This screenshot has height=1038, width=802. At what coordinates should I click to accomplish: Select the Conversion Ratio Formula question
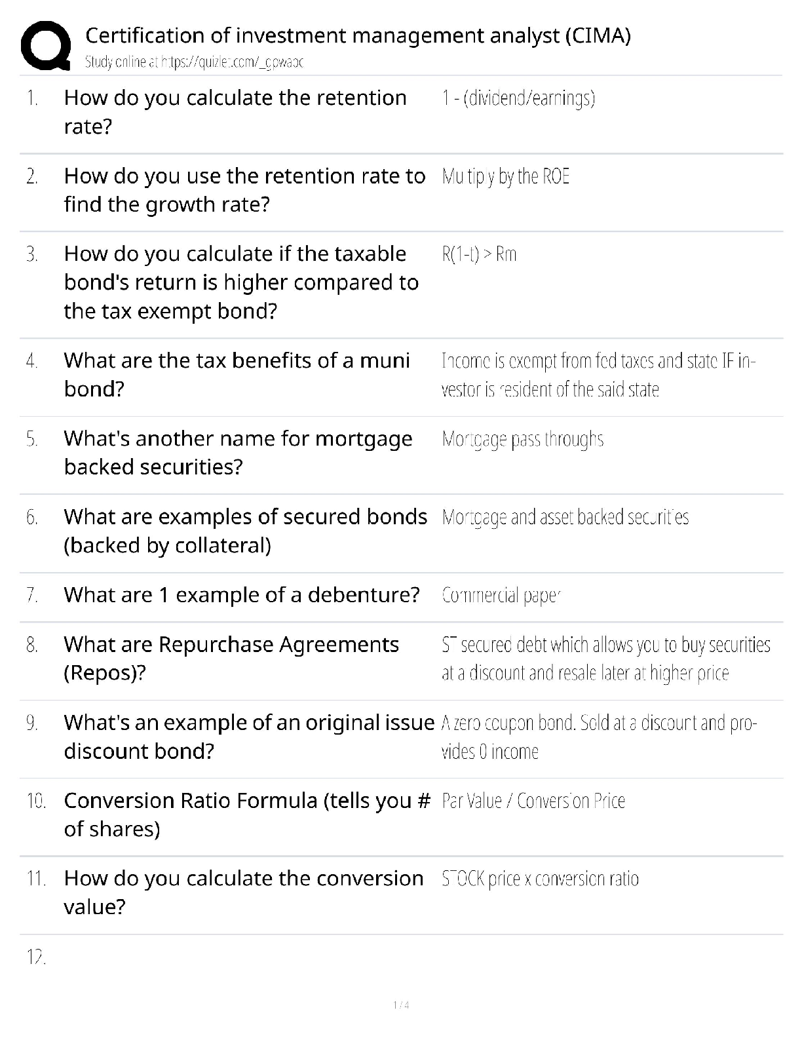(x=247, y=815)
